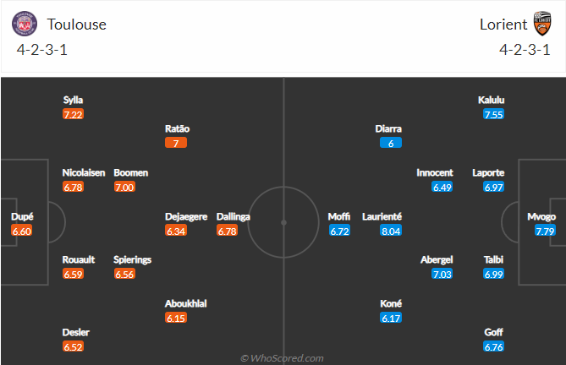Click Goff's 6.76 rating badge
The width and height of the screenshot is (566, 365).
pyautogui.click(x=494, y=346)
